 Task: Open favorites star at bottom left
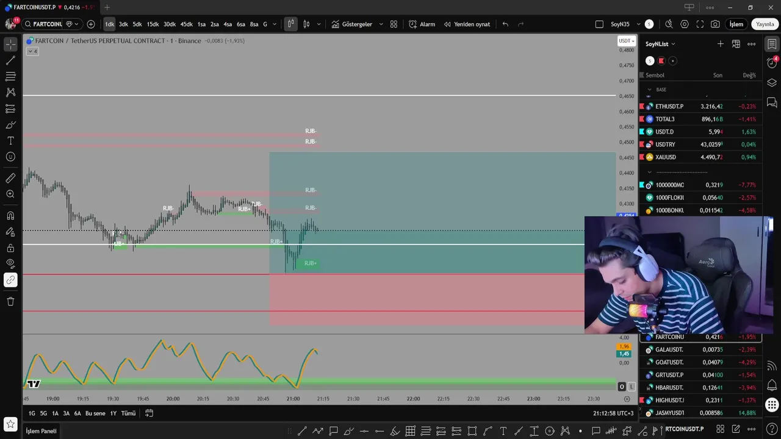[x=10, y=424]
